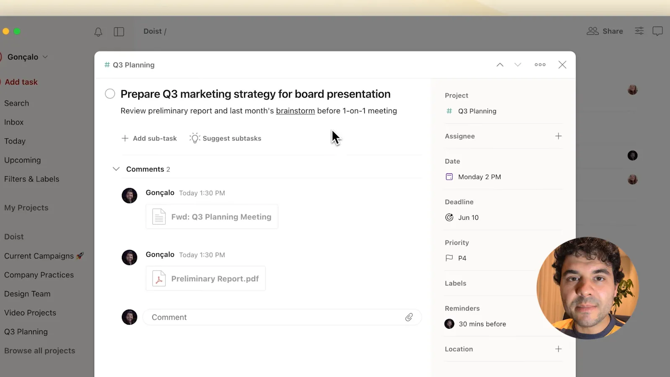Image resolution: width=670 pixels, height=377 pixels.
Task: Click the reminder avatar beside 30 mins before
Action: click(449, 324)
